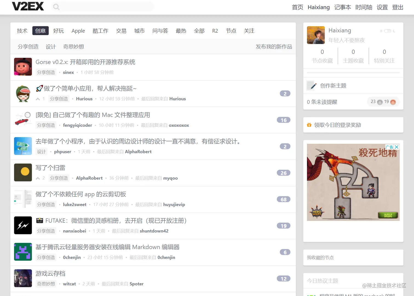Click the 26 reply count badge

click(284, 173)
